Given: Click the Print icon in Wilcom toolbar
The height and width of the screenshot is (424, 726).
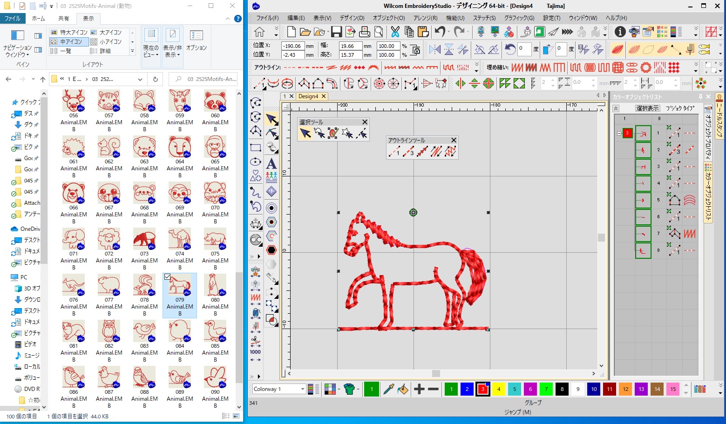Looking at the screenshot, I should pyautogui.click(x=365, y=32).
